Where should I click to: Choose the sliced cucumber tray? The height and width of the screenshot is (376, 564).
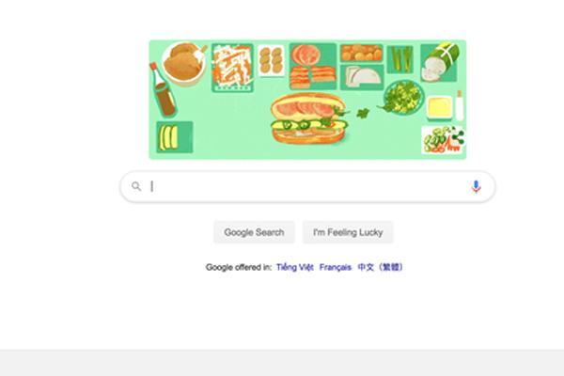(x=175, y=137)
